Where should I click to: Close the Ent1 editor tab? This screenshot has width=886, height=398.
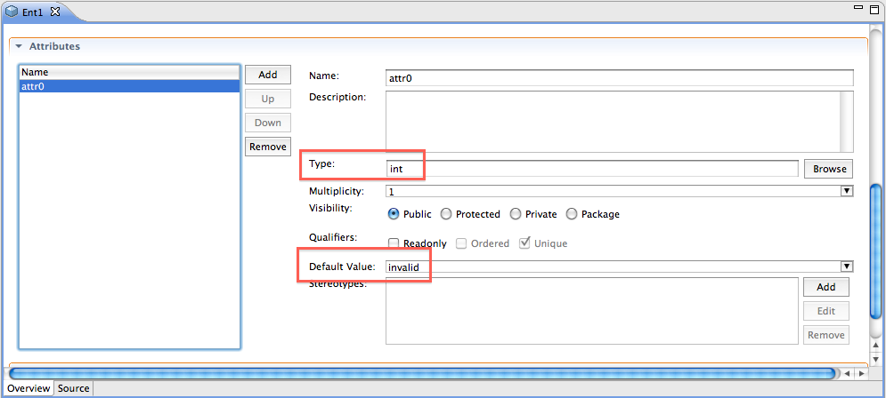pyautogui.click(x=55, y=12)
